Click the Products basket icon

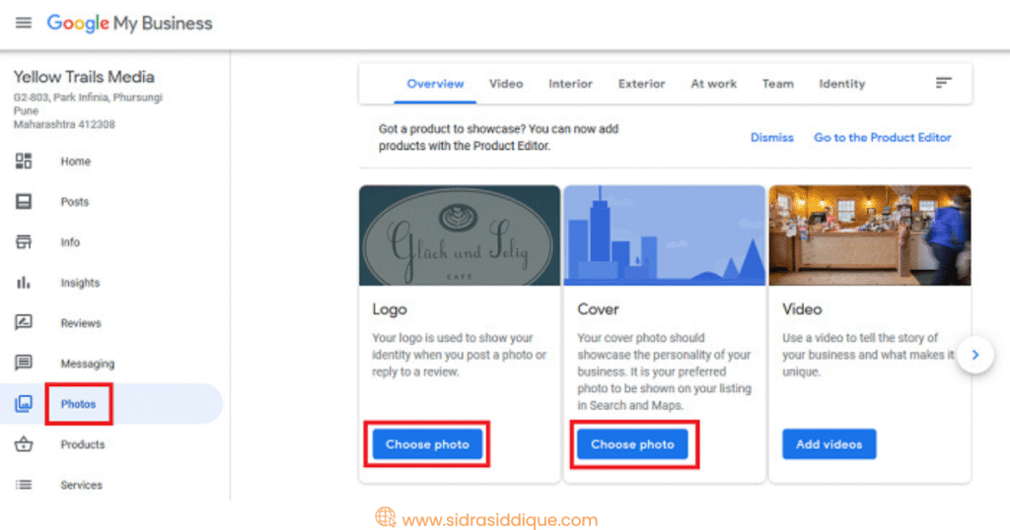coord(24,444)
